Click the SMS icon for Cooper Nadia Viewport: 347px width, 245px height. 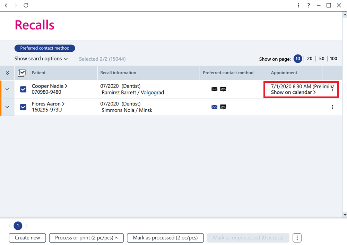[223, 89]
